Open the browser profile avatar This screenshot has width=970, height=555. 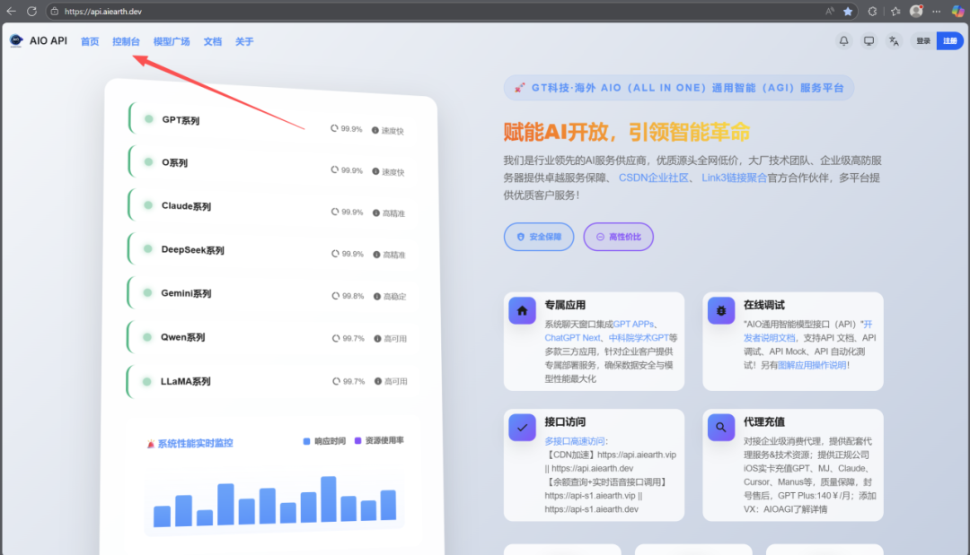[916, 11]
